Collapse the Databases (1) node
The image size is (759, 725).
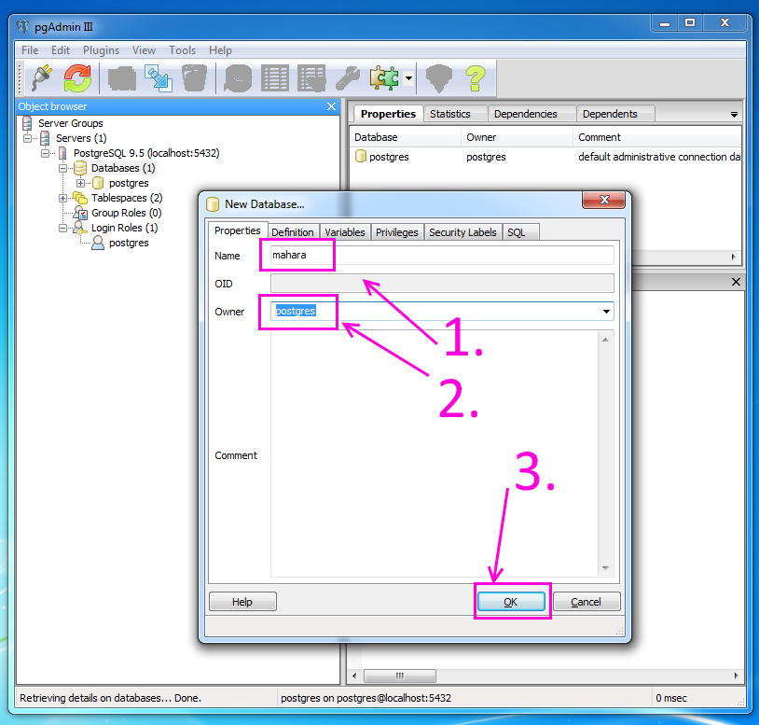[x=62, y=169]
